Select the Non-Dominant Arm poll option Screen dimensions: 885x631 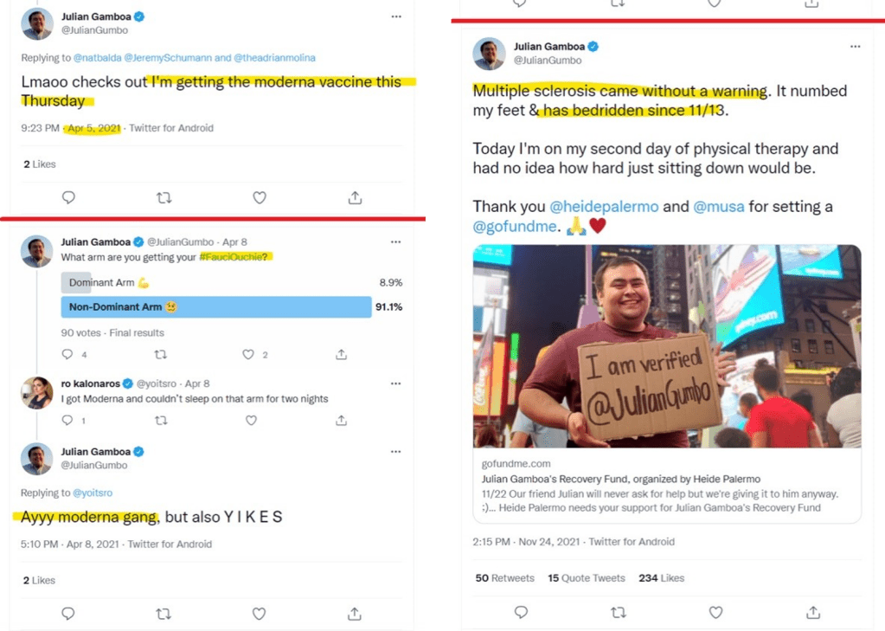tap(215, 307)
